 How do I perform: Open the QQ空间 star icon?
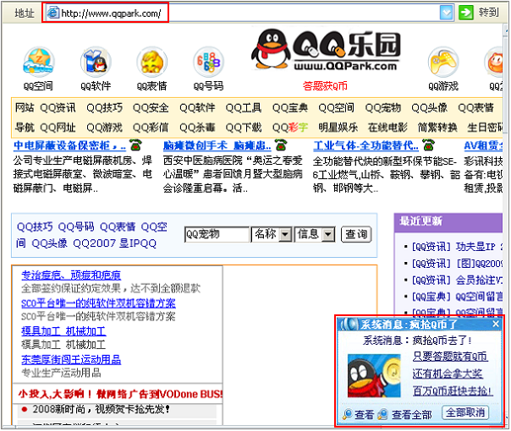[x=38, y=63]
